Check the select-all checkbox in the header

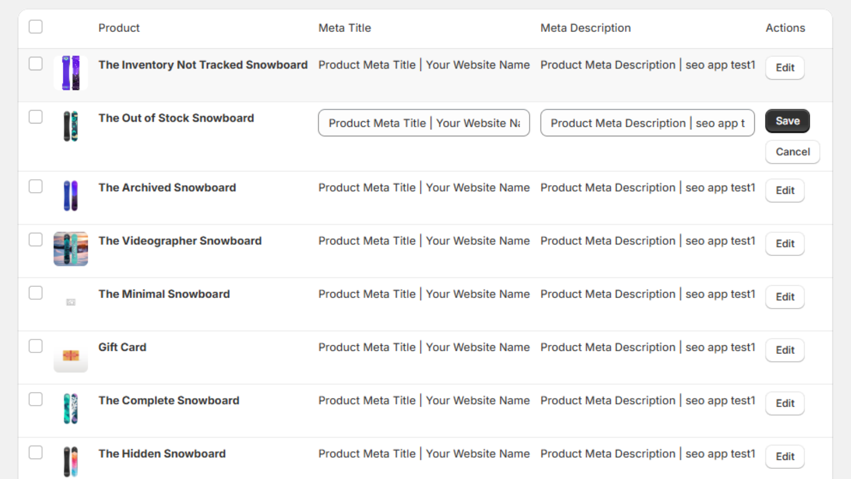pos(36,26)
